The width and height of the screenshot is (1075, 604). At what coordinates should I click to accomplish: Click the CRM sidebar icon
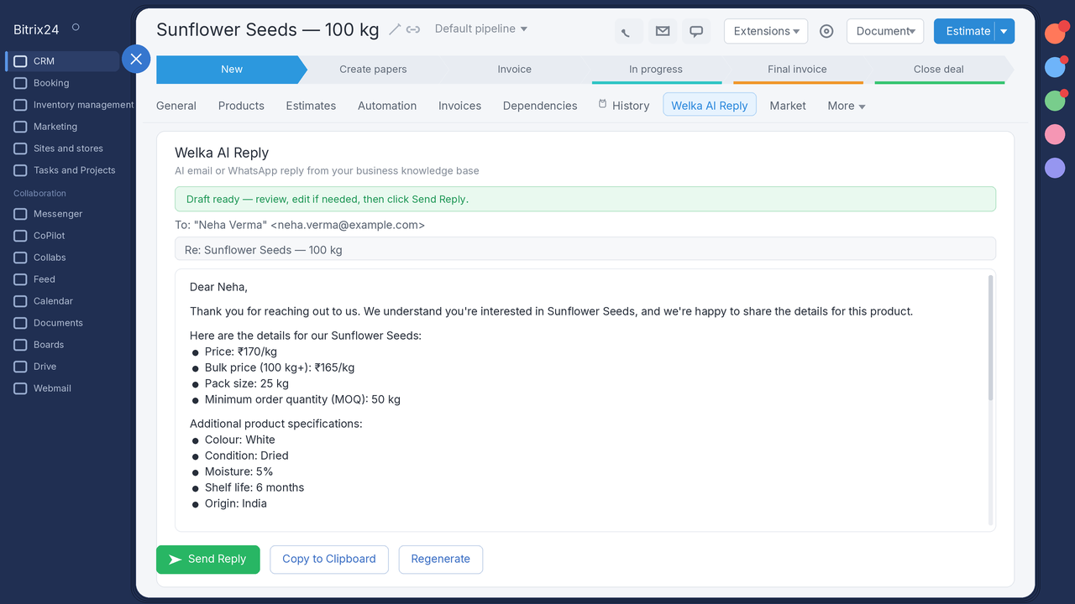20,61
